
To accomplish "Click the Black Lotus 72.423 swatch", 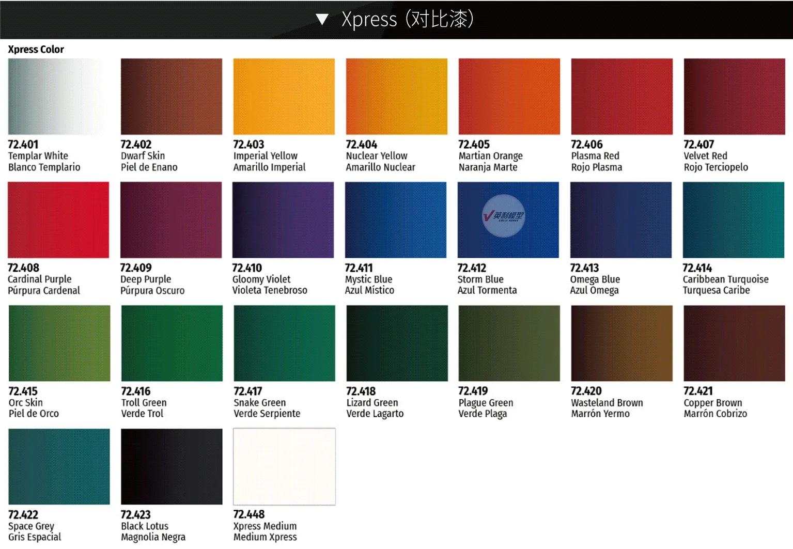I will tap(172, 467).
